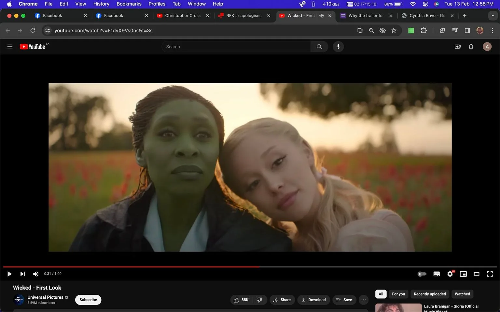The image size is (500, 312).
Task: Expand the tab search dropdown arrow
Action: pyautogui.click(x=493, y=15)
